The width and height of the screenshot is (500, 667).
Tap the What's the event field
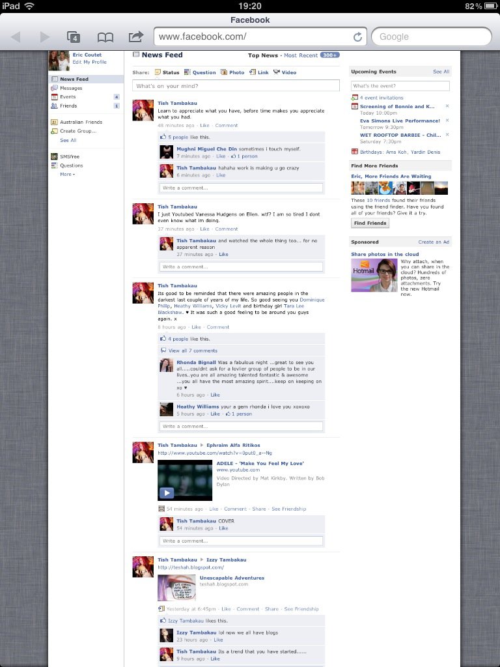(400, 85)
